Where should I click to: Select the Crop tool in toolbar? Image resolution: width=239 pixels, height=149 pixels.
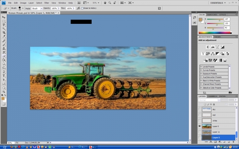pos(4,33)
